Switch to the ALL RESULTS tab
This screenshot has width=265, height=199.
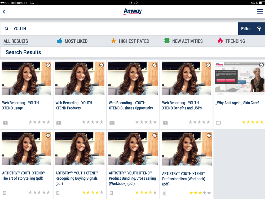coord(16,41)
